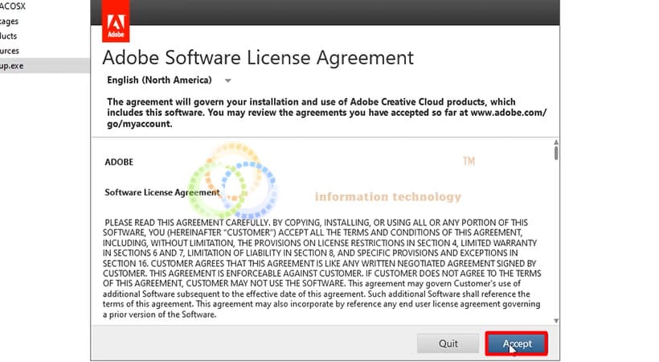
Task: Select the 'ages' folder row in background window
Action: (45, 22)
